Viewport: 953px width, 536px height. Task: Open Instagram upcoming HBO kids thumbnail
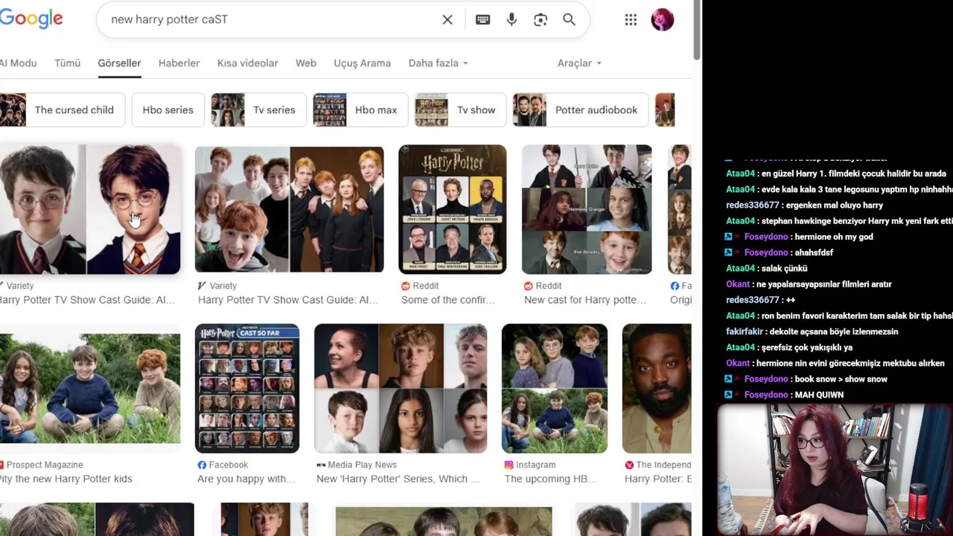tap(555, 389)
